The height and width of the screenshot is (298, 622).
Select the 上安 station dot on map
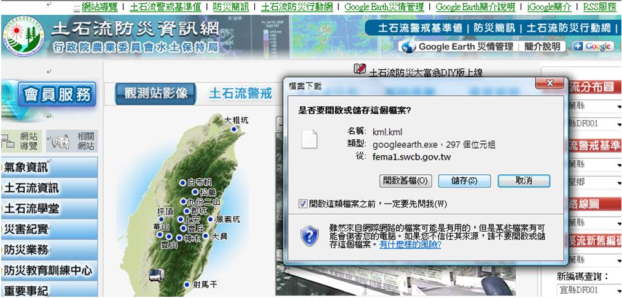(x=181, y=219)
